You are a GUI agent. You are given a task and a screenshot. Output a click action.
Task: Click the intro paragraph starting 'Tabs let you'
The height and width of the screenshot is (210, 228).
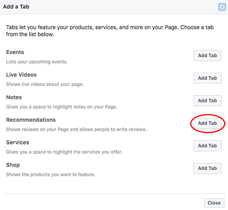(110, 31)
